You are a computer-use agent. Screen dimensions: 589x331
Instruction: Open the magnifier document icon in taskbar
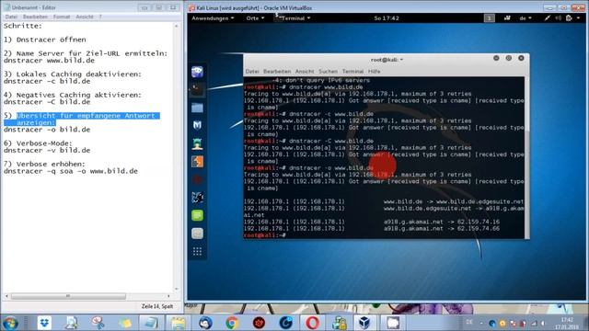point(71,323)
